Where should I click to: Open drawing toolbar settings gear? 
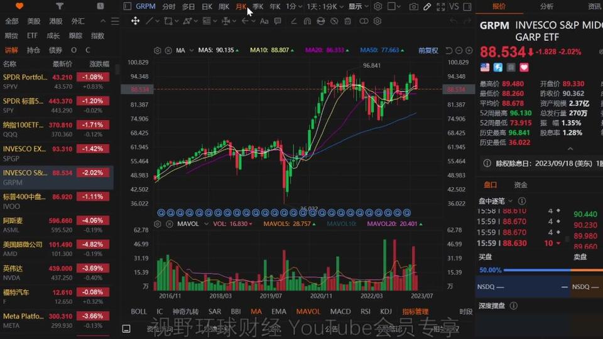tap(378, 21)
